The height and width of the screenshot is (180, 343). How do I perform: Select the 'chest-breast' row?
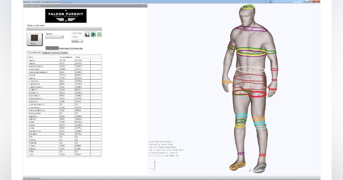(64, 69)
